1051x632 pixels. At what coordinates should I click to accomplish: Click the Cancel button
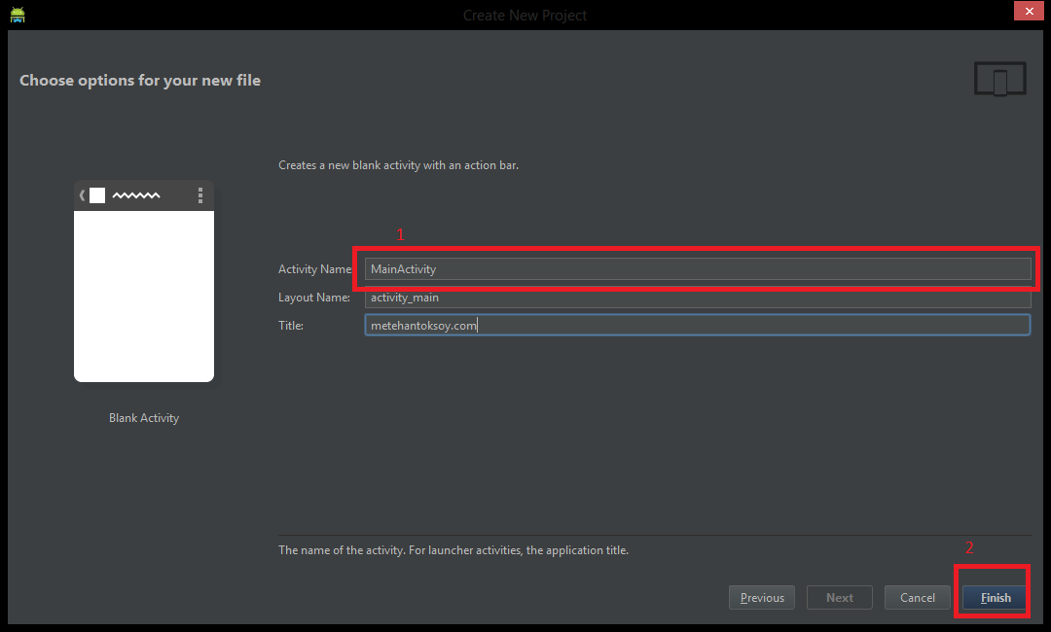(x=917, y=597)
